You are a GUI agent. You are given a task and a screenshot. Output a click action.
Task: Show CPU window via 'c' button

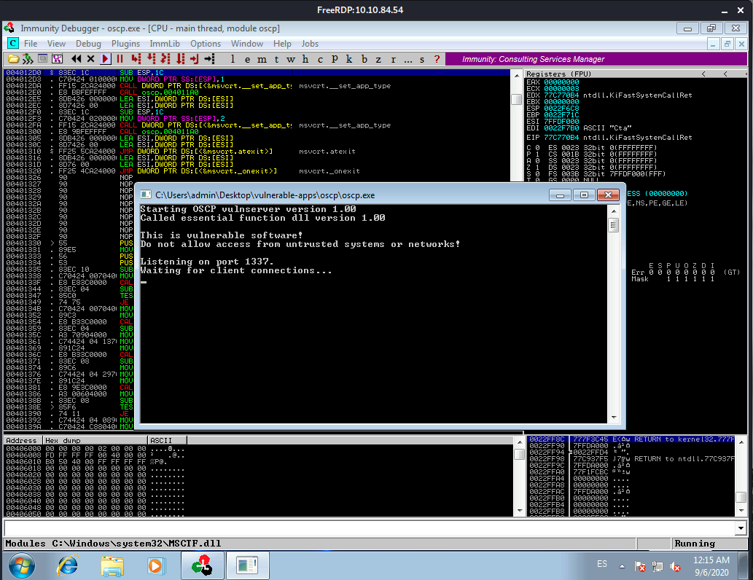(320, 59)
